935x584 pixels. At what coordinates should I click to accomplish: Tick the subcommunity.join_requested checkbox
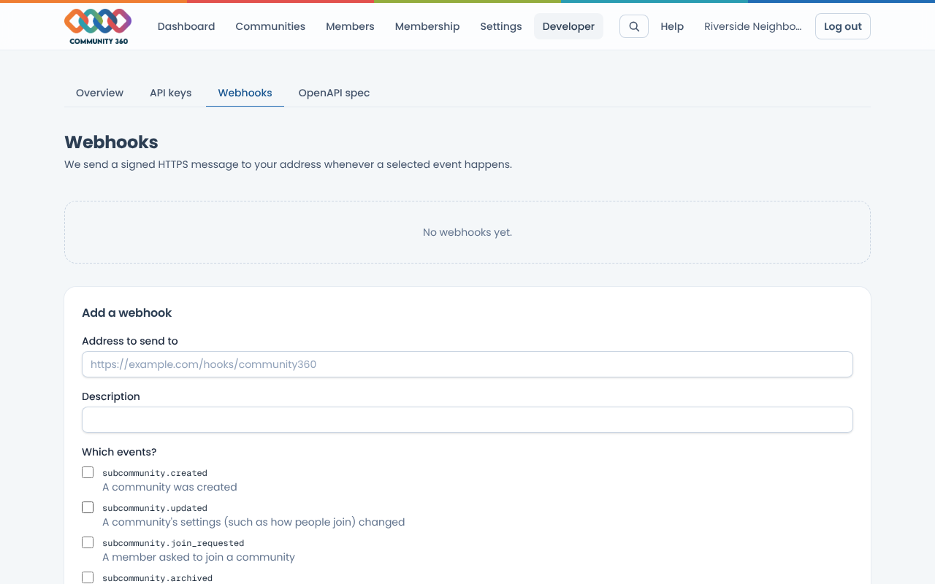coord(88,542)
